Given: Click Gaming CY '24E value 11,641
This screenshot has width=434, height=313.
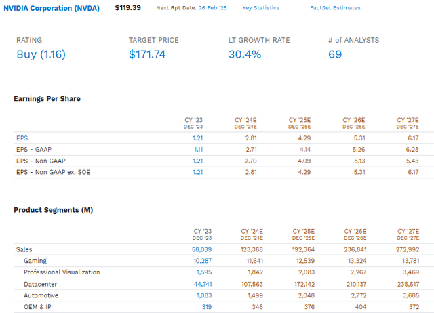Looking at the screenshot, I should pyautogui.click(x=255, y=261).
